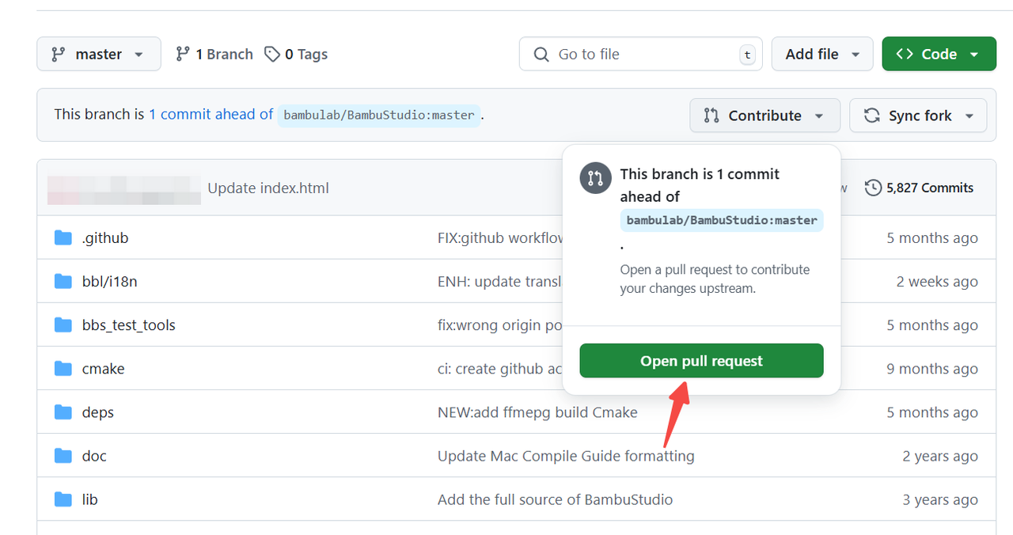The image size is (1013, 535).
Task: Open the deps folder entry
Action: 98,412
